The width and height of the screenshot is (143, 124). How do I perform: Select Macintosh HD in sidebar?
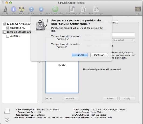pyautogui.click(x=17, y=28)
